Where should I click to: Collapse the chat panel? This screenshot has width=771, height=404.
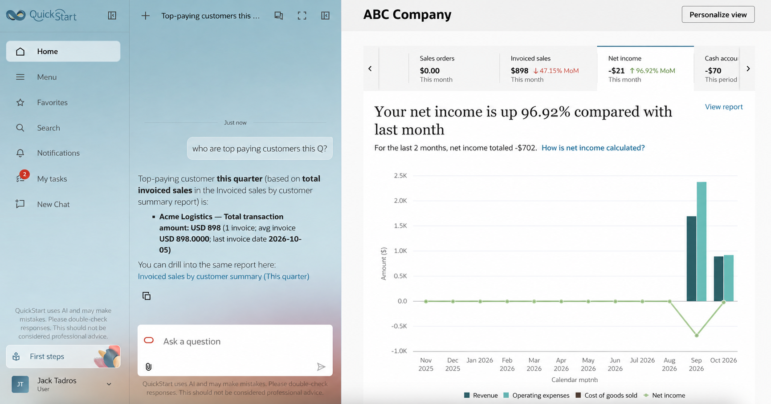pyautogui.click(x=325, y=16)
